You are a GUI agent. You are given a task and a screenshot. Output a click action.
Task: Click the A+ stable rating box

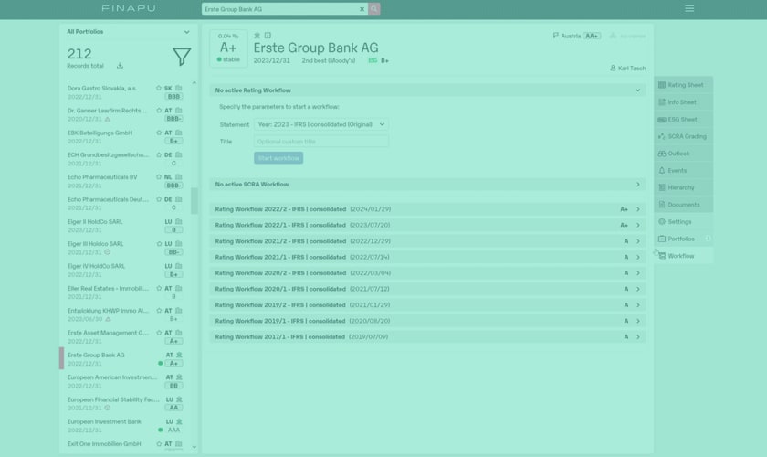(228, 48)
